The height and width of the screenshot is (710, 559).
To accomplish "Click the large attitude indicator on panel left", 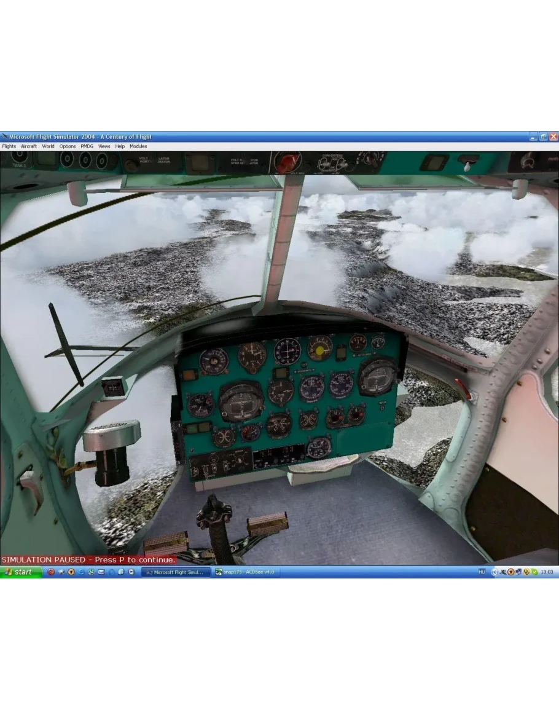I will point(241,401).
